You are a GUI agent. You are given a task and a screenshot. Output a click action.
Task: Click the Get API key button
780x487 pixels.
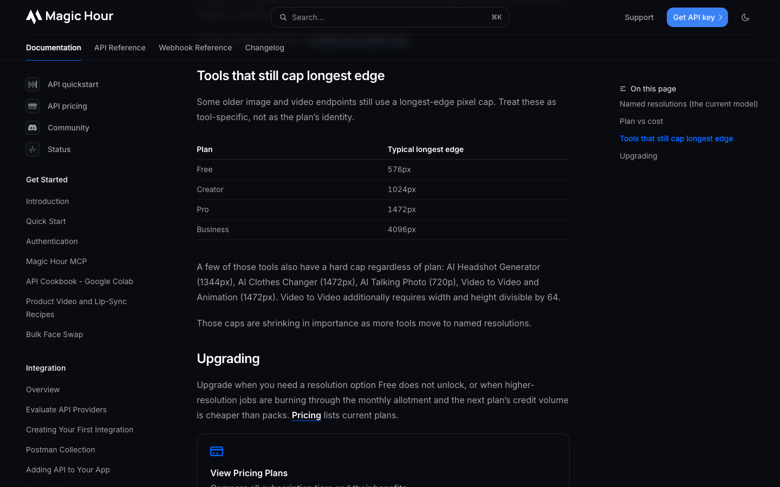(697, 17)
